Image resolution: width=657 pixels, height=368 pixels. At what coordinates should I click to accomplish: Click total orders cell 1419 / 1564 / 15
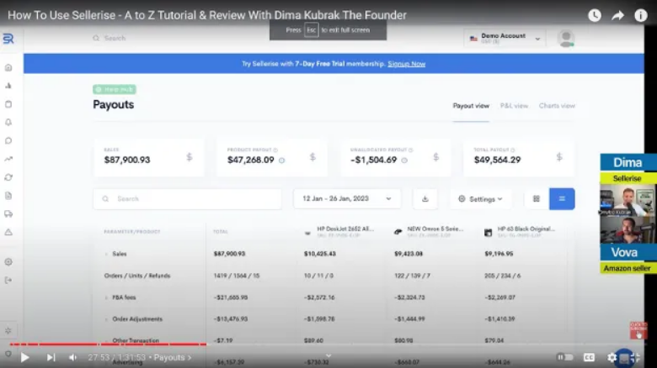point(237,276)
